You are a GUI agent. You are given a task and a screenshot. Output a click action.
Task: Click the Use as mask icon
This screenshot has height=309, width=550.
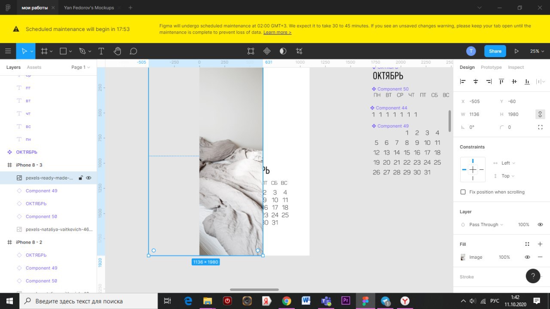coord(283,51)
